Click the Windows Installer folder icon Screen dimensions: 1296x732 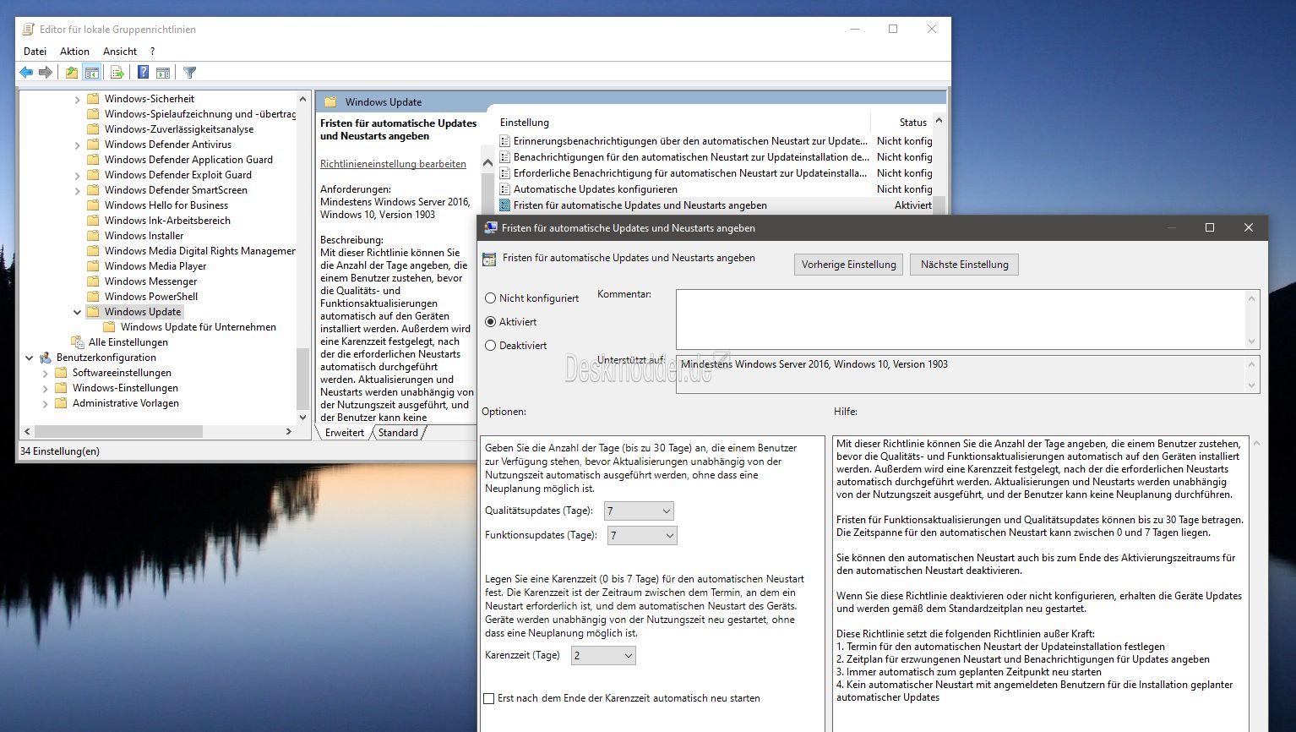[x=93, y=236]
